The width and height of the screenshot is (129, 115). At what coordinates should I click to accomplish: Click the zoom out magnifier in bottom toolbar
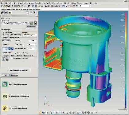[67, 113]
